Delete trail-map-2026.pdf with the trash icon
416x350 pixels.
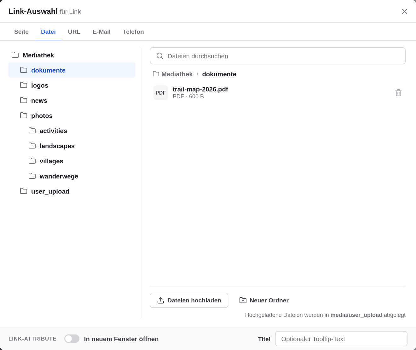coord(398,93)
